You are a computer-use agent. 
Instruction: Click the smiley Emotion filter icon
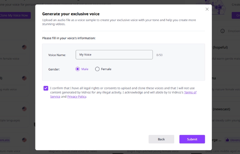coord(223,31)
